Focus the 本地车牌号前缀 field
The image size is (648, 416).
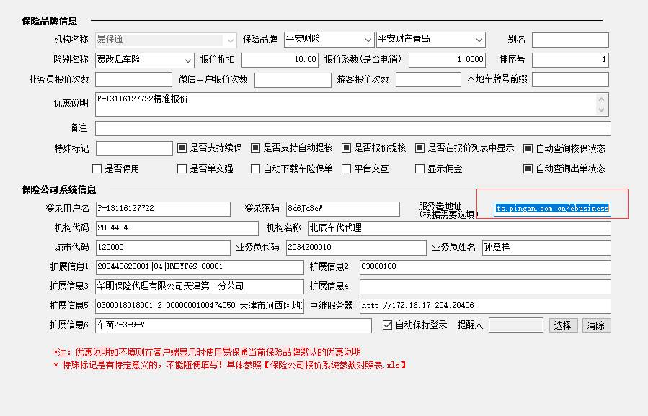[570, 80]
